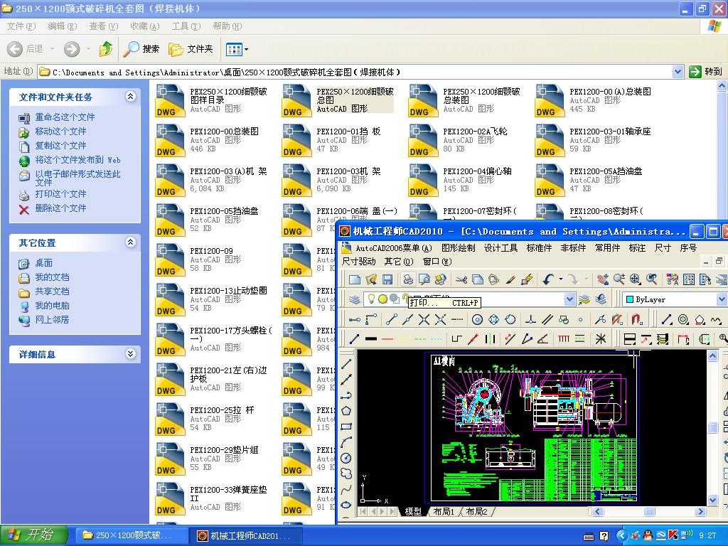Open 我的文档 under Other Places
Screen dimensions: 728x546
point(52,277)
